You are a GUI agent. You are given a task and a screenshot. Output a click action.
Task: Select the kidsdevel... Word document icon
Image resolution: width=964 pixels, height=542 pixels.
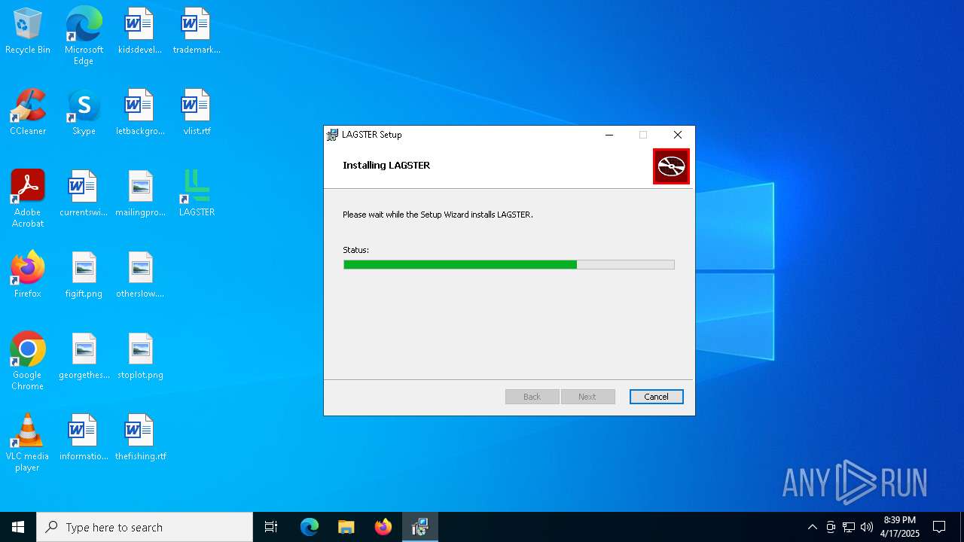click(x=139, y=32)
